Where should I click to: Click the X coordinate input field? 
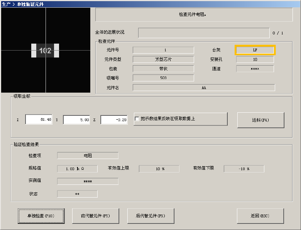(x=39, y=120)
